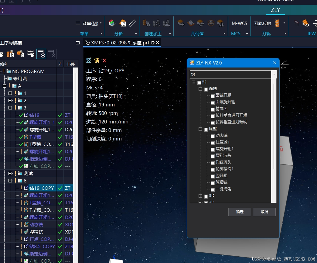Image resolution: width=317 pixels, height=263 pixels.
Task: Click the mirror block geometry icon
Action: (221, 23)
